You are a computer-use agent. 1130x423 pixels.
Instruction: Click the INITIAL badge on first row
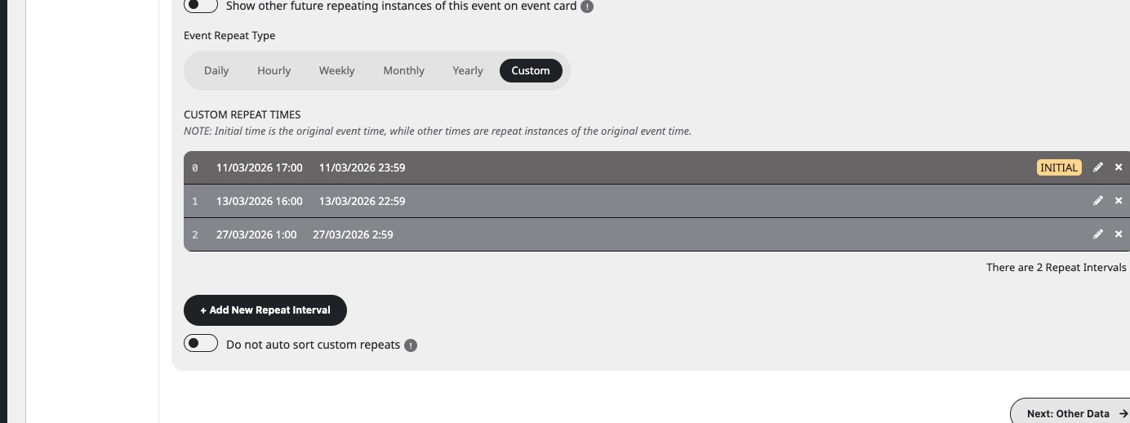pyautogui.click(x=1059, y=167)
